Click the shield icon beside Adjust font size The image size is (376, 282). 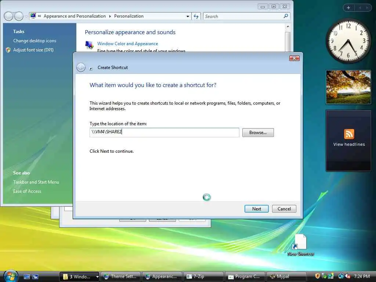pos(8,50)
